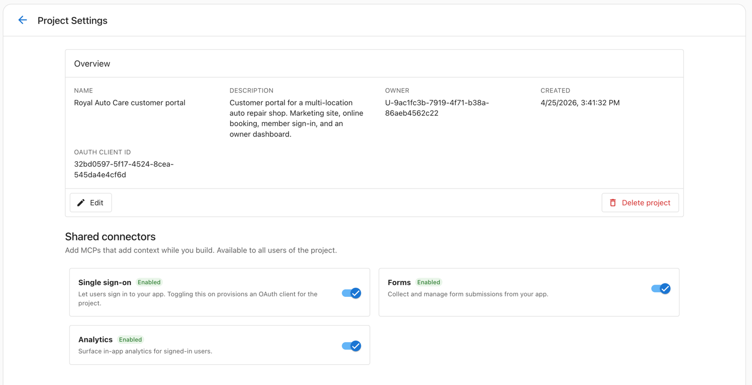Click the Enabled label next to Analytics
Image resolution: width=752 pixels, height=385 pixels.
130,339
